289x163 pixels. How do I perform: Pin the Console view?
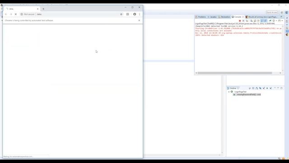270,21
